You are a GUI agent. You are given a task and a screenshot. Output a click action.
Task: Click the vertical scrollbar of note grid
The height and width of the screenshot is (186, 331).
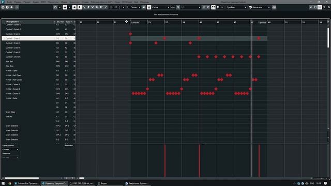(328, 38)
